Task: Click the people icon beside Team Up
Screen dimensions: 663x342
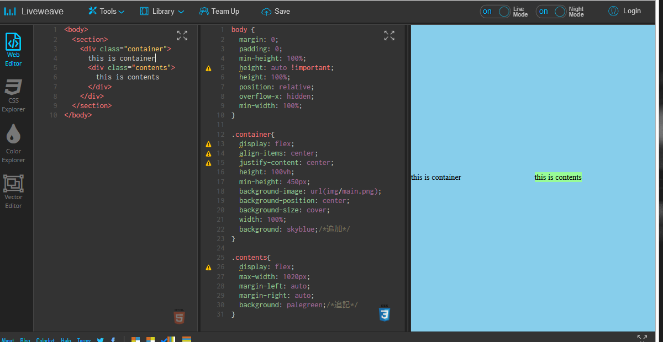Action: click(x=204, y=11)
